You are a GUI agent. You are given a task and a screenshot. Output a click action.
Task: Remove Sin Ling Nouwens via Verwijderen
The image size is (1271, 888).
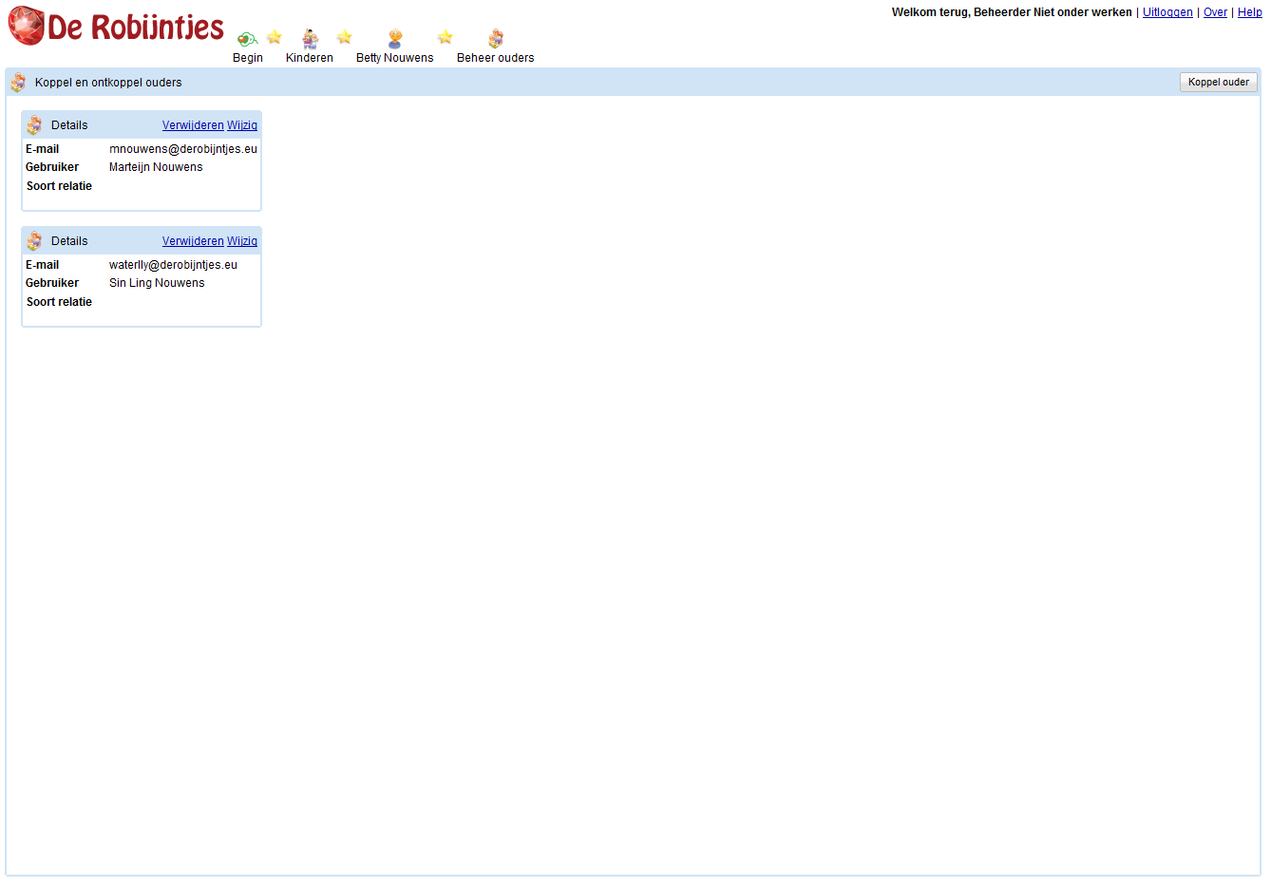193,241
